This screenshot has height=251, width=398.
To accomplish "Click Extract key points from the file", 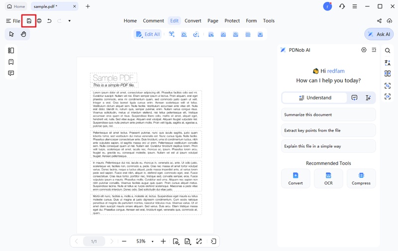I will coord(328,130).
